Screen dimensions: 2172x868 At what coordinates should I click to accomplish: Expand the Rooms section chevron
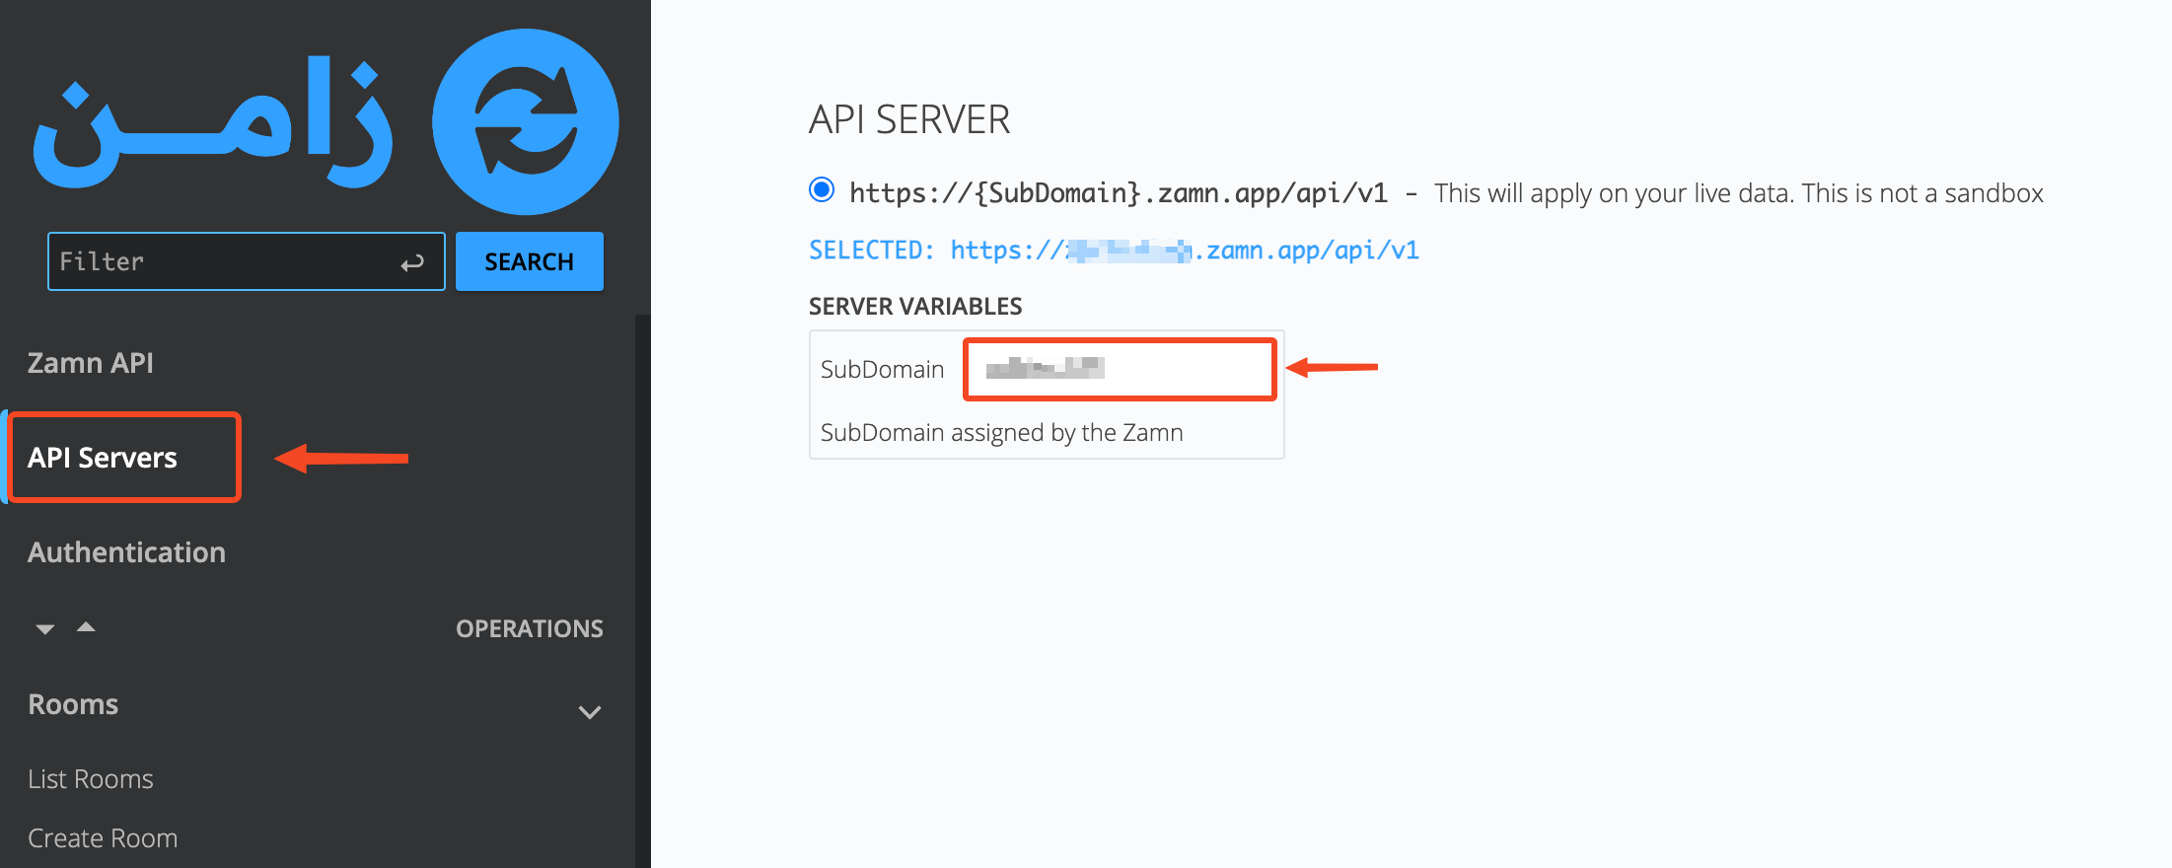[590, 712]
